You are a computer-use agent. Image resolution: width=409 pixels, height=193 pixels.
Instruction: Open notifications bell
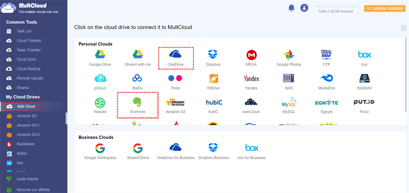[x=291, y=8]
